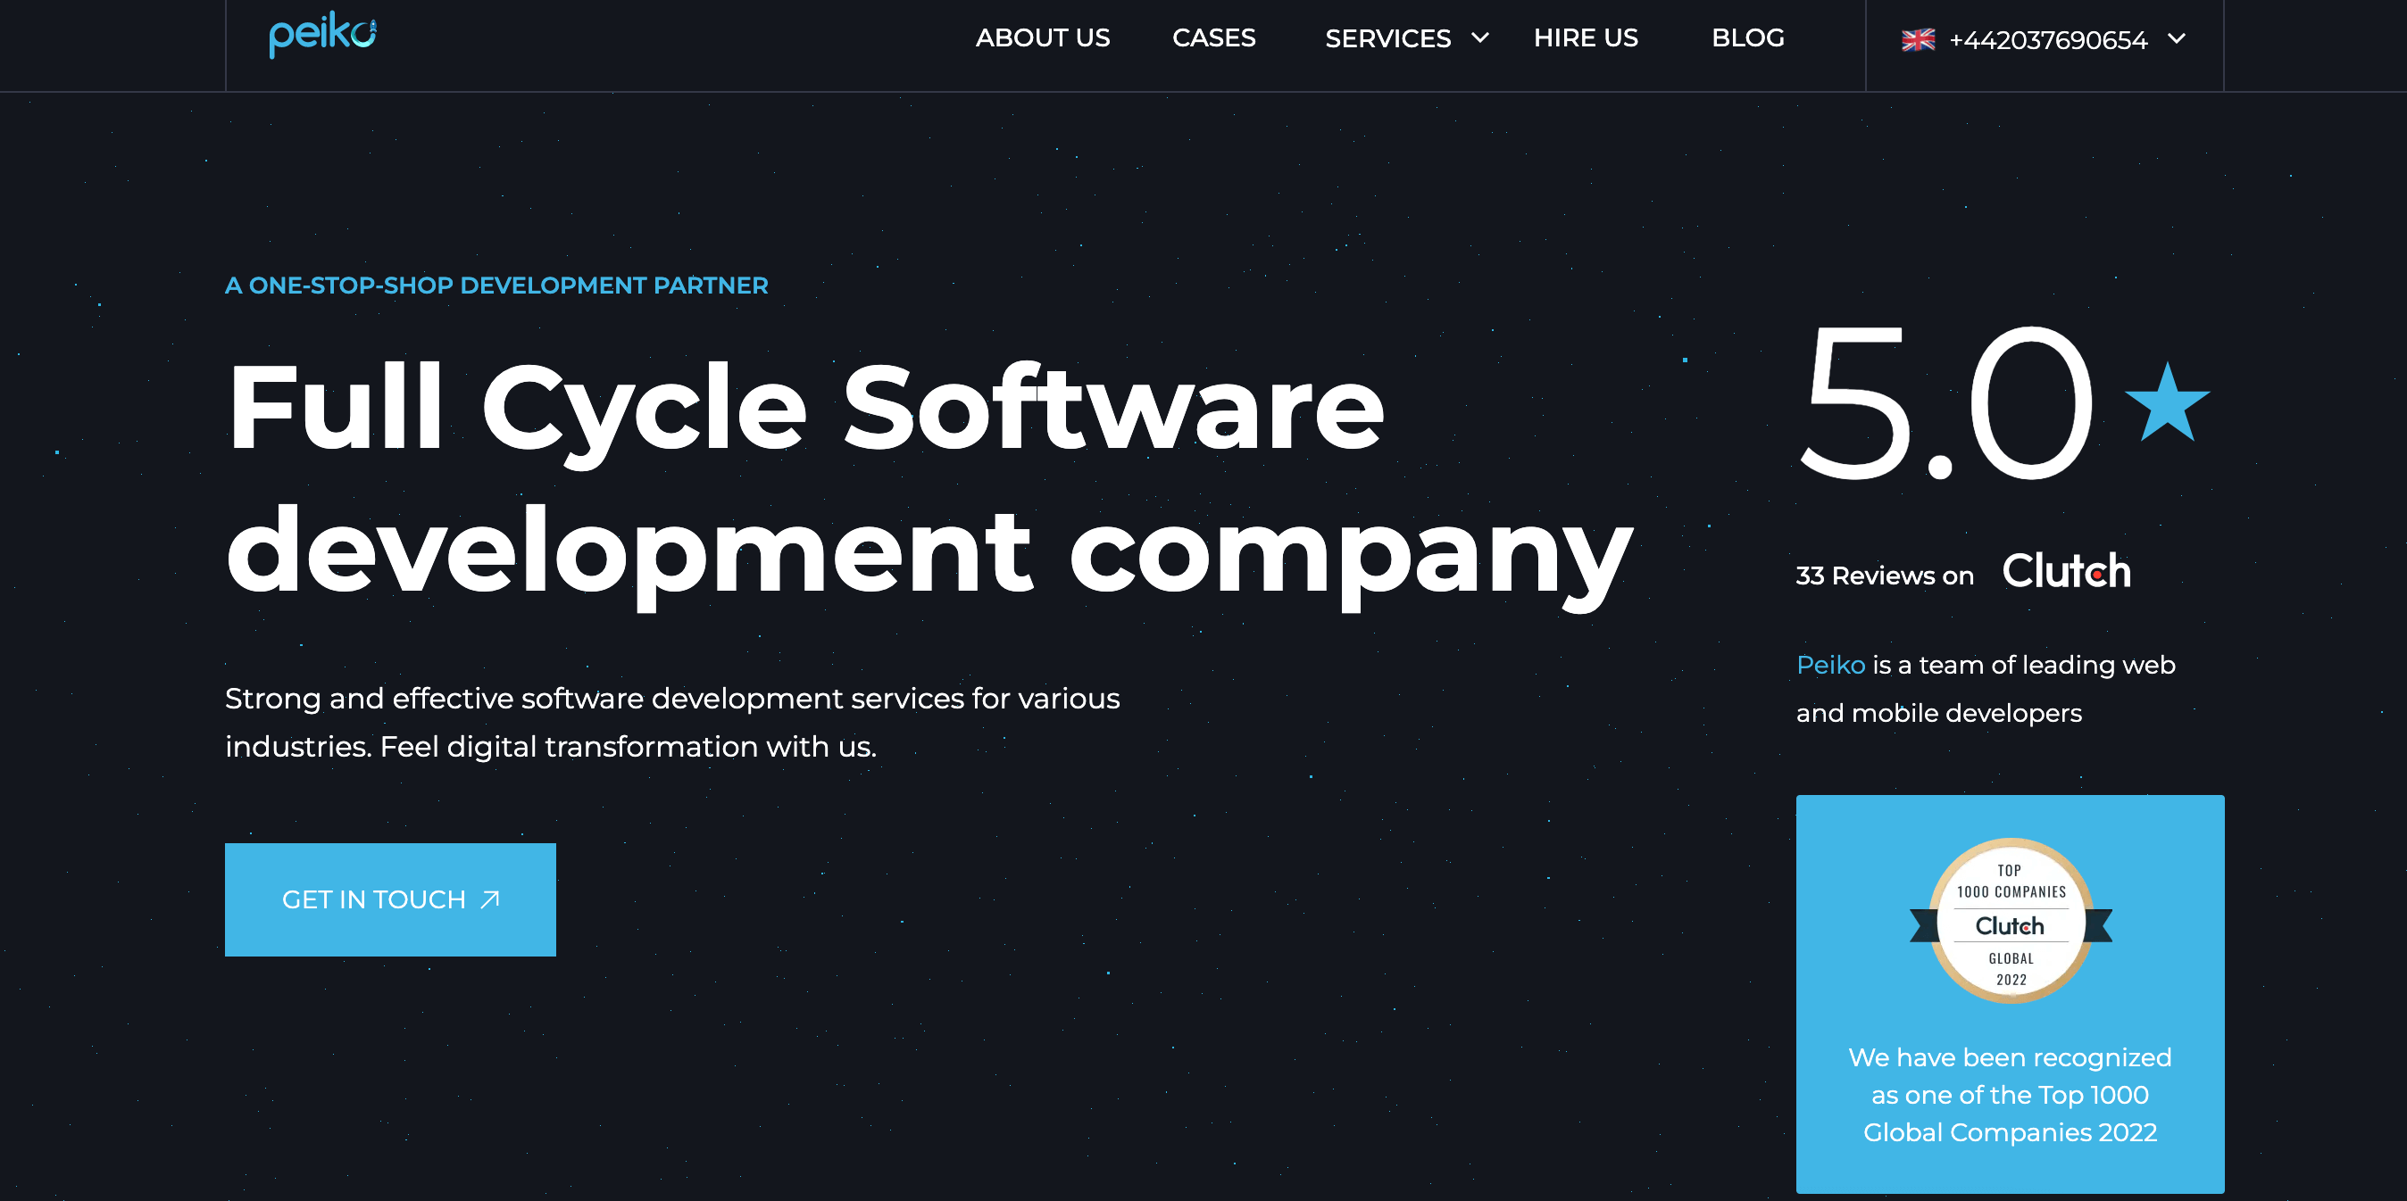The height and width of the screenshot is (1201, 2407).
Task: Open the About Us page
Action: pos(1043,38)
